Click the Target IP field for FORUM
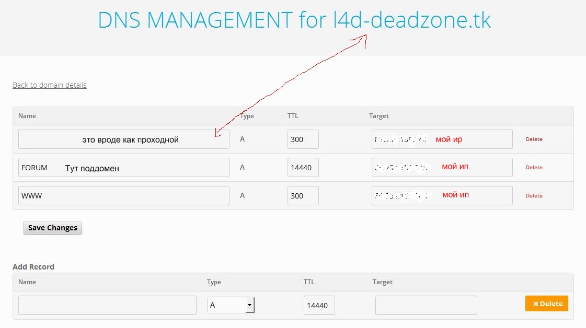 coord(442,168)
